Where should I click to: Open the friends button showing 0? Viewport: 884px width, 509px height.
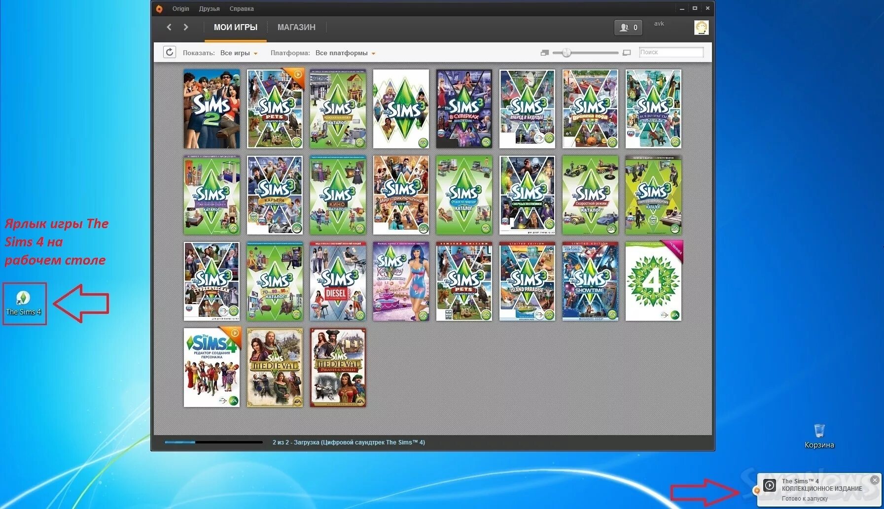click(628, 28)
